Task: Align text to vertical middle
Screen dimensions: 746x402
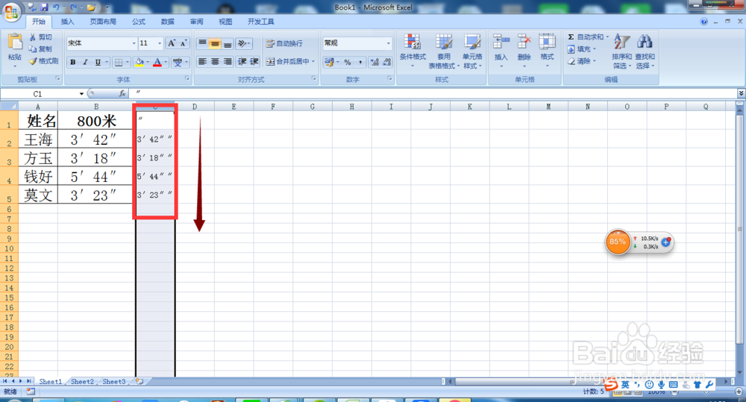Action: (215, 43)
